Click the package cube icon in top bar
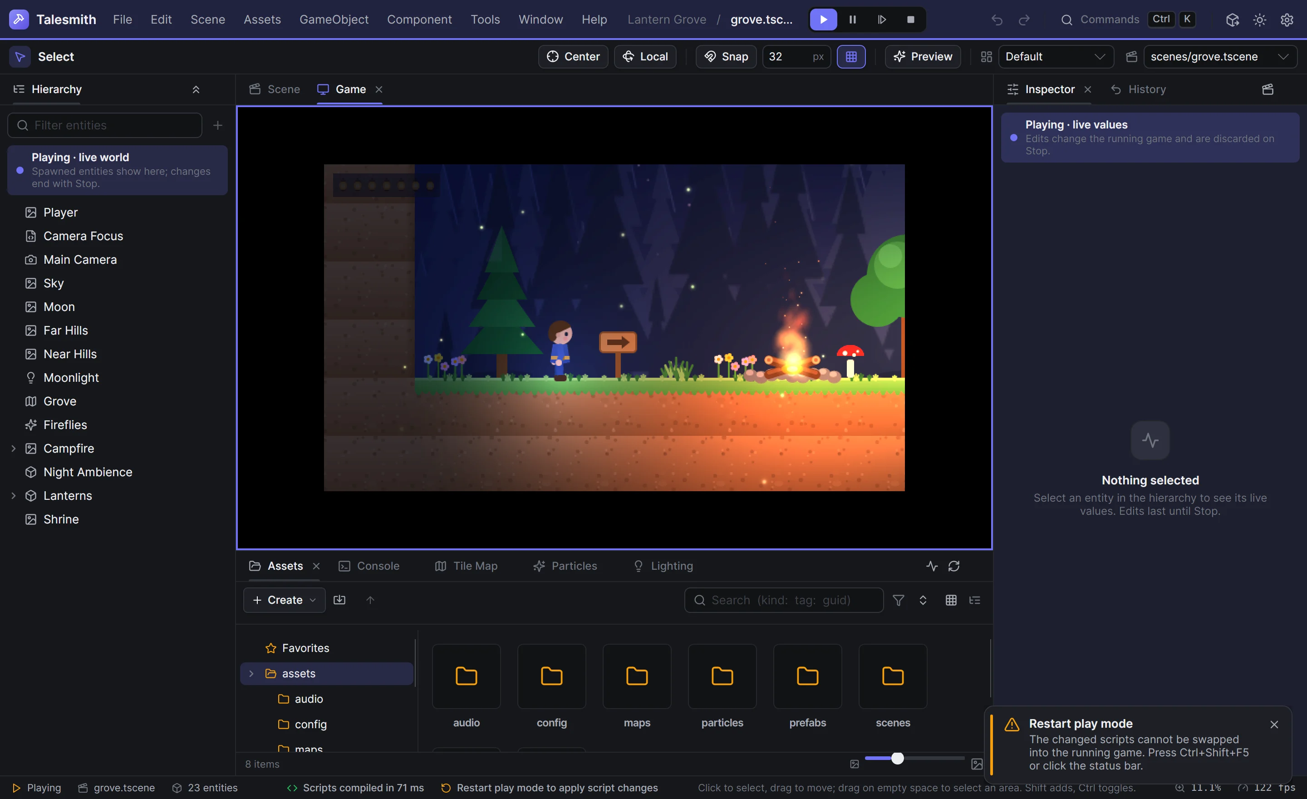This screenshot has width=1307, height=799. [x=1232, y=20]
